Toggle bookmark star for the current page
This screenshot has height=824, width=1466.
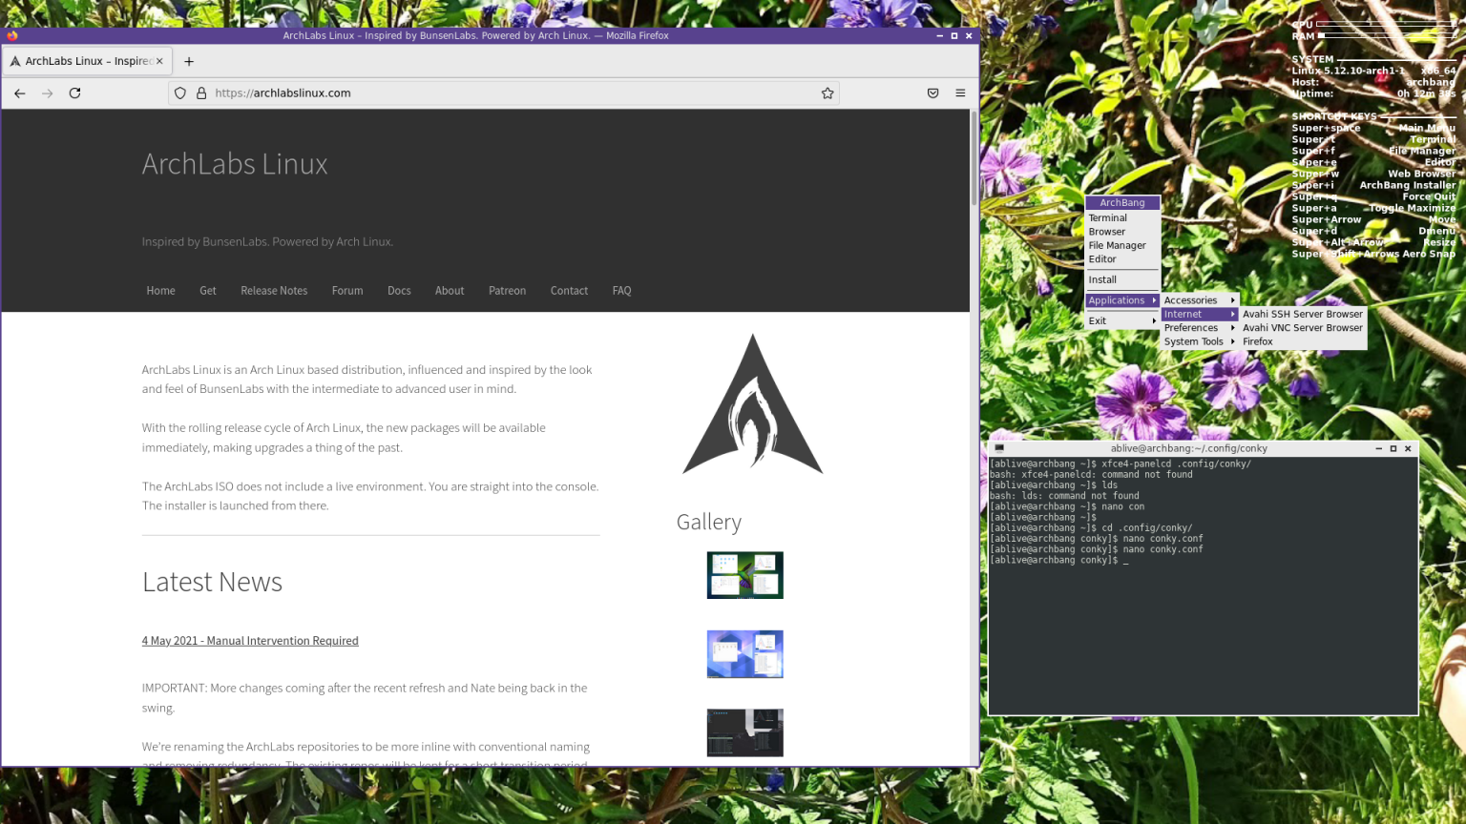pos(827,93)
